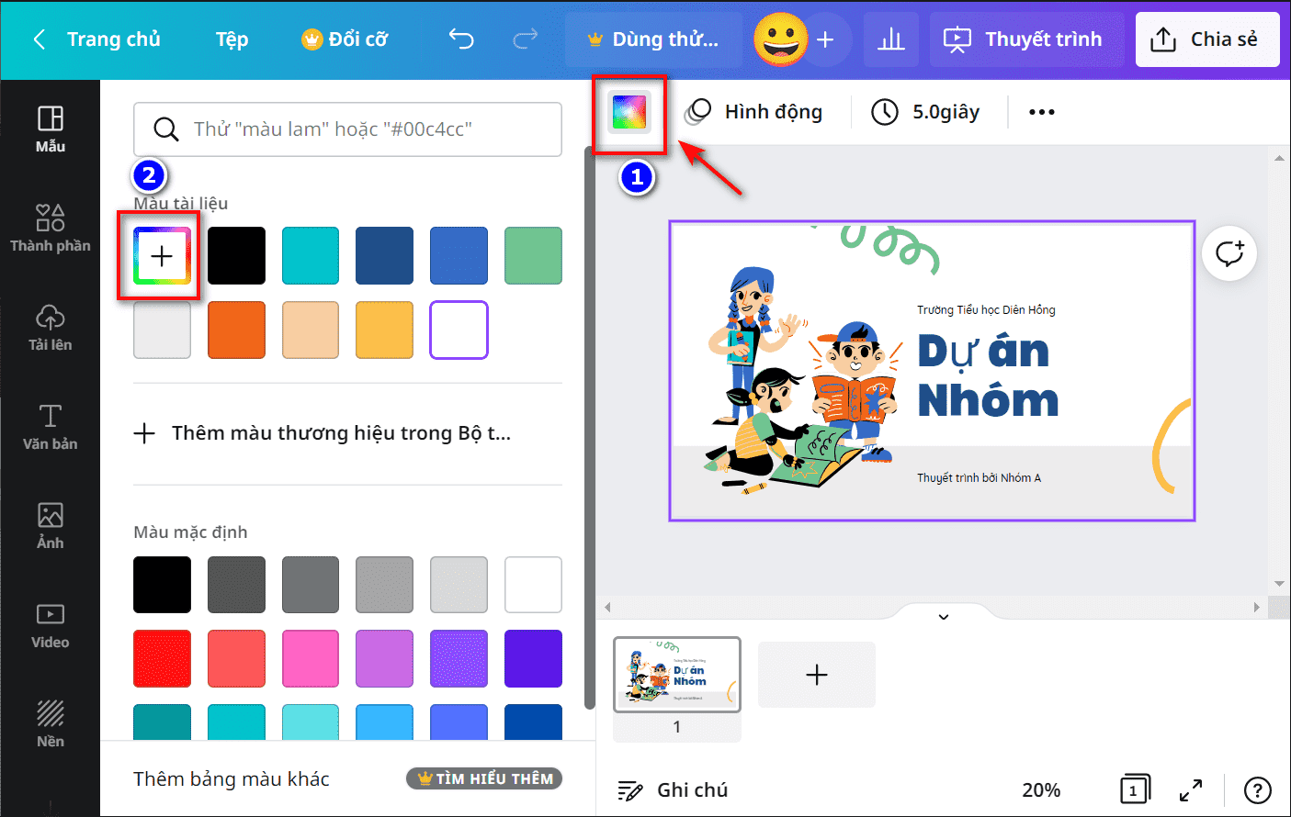The image size is (1291, 817).
Task: Open the grid view pages icon
Action: (x=1135, y=789)
